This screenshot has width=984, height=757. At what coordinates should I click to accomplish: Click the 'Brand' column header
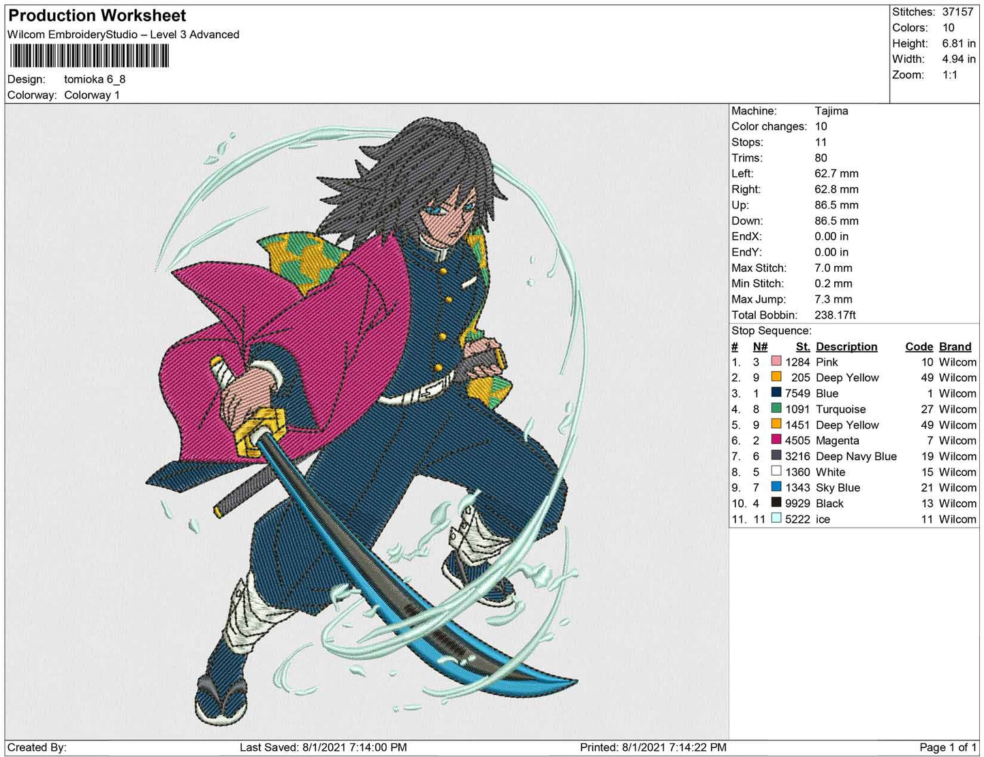(955, 347)
